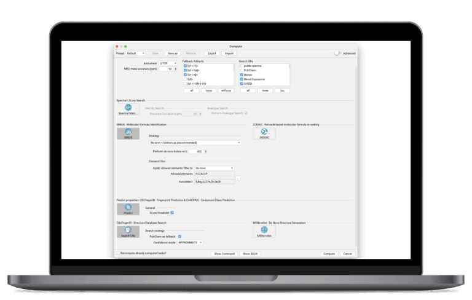Enable the MSNovelist de novo tool

[264, 232]
